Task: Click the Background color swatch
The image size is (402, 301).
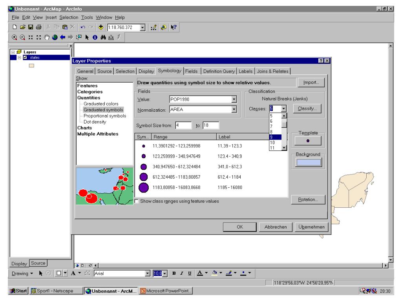Action: (x=309, y=162)
